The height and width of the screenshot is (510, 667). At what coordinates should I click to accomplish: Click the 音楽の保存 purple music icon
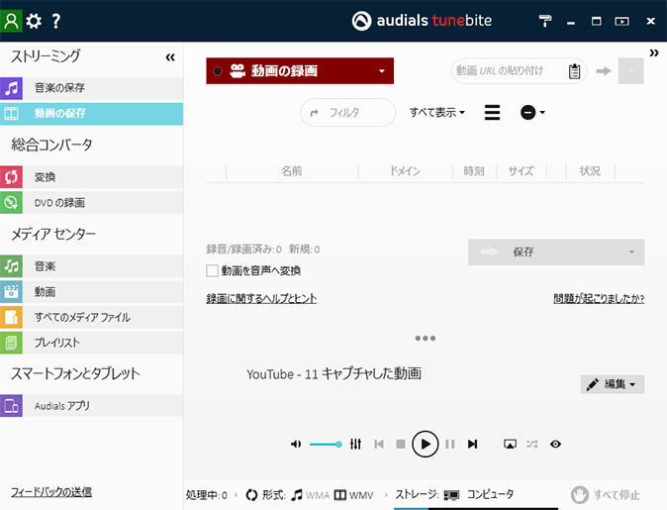pos(12,88)
